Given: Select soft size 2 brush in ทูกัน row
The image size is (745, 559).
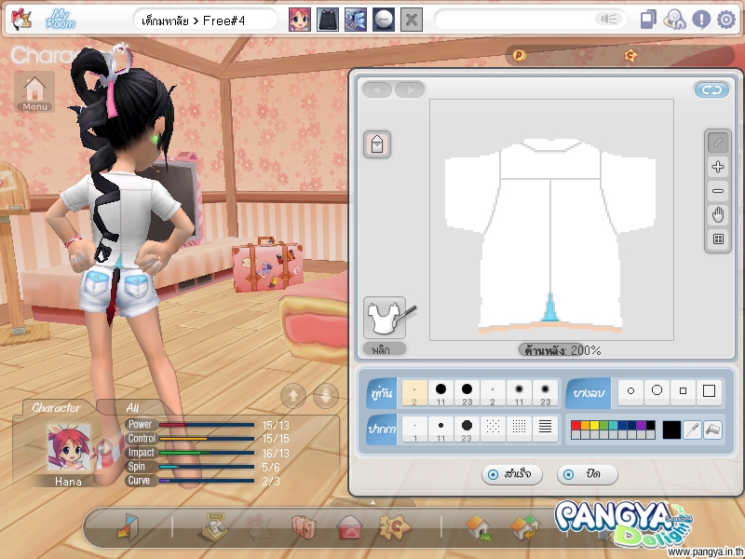Looking at the screenshot, I should (x=493, y=392).
